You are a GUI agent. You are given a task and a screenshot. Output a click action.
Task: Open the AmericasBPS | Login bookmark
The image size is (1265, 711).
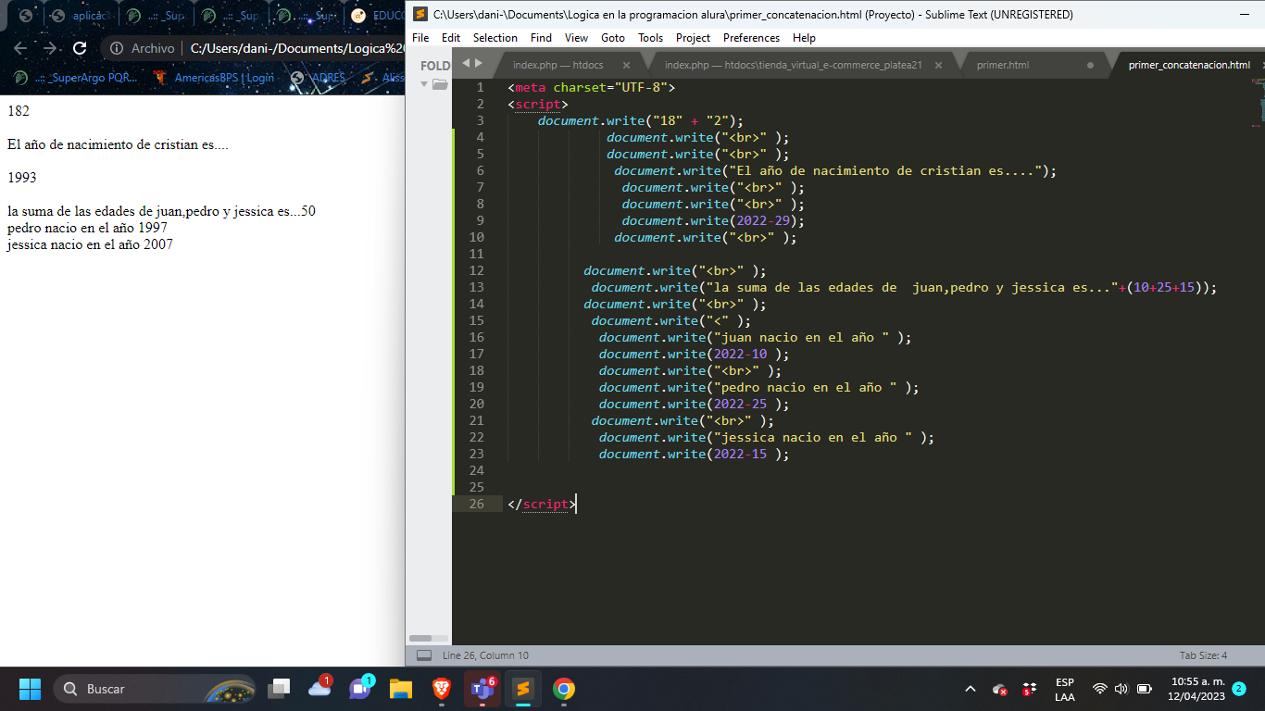(x=214, y=78)
